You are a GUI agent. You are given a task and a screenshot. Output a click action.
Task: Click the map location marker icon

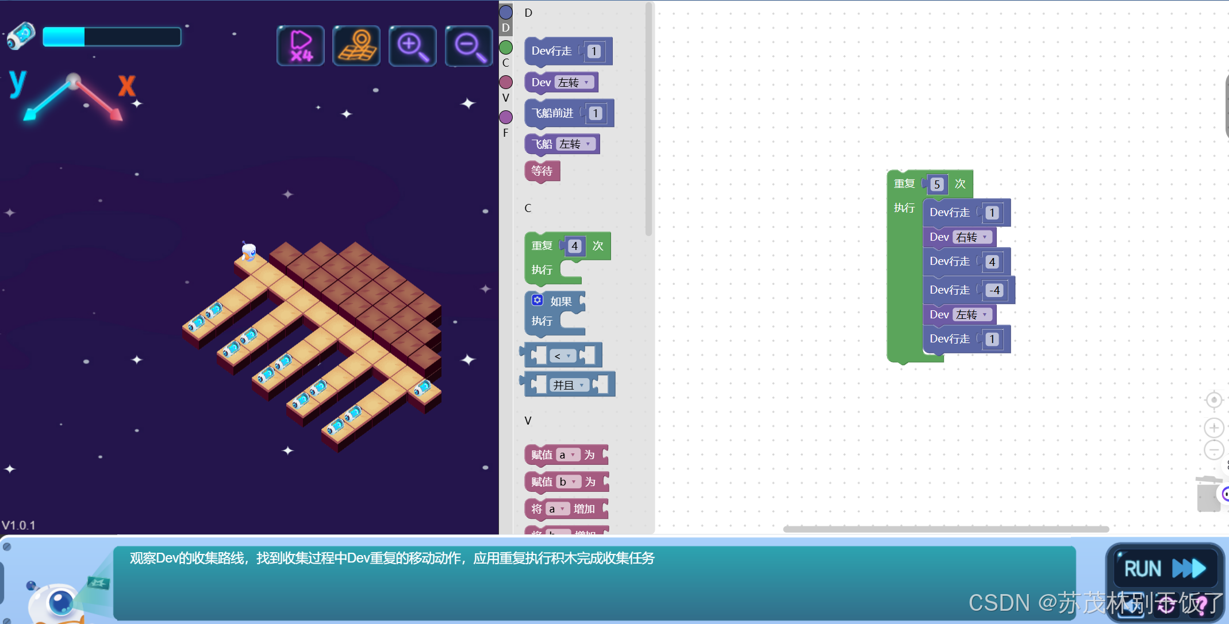(x=356, y=46)
